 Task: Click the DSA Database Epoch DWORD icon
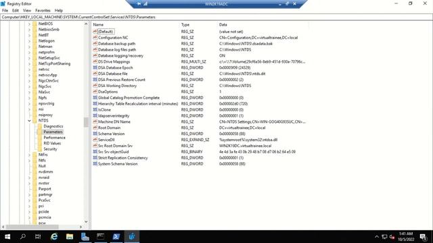click(x=95, y=67)
